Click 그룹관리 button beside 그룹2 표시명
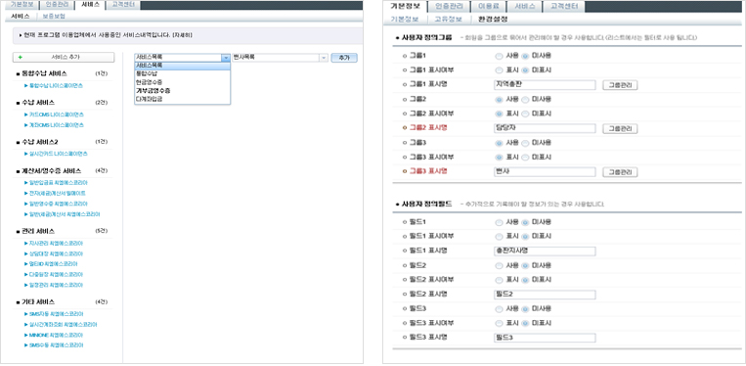746x366 pixels. coord(620,128)
